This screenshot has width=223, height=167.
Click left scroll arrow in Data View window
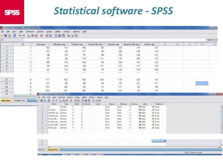15,96
